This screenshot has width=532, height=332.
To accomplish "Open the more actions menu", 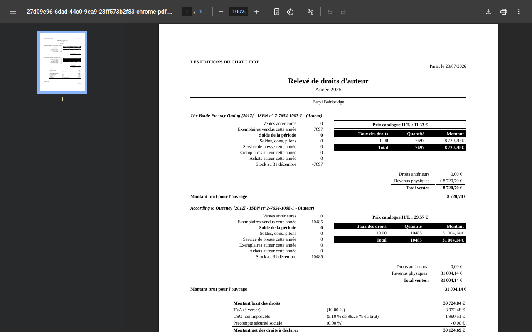I will pyautogui.click(x=519, y=12).
